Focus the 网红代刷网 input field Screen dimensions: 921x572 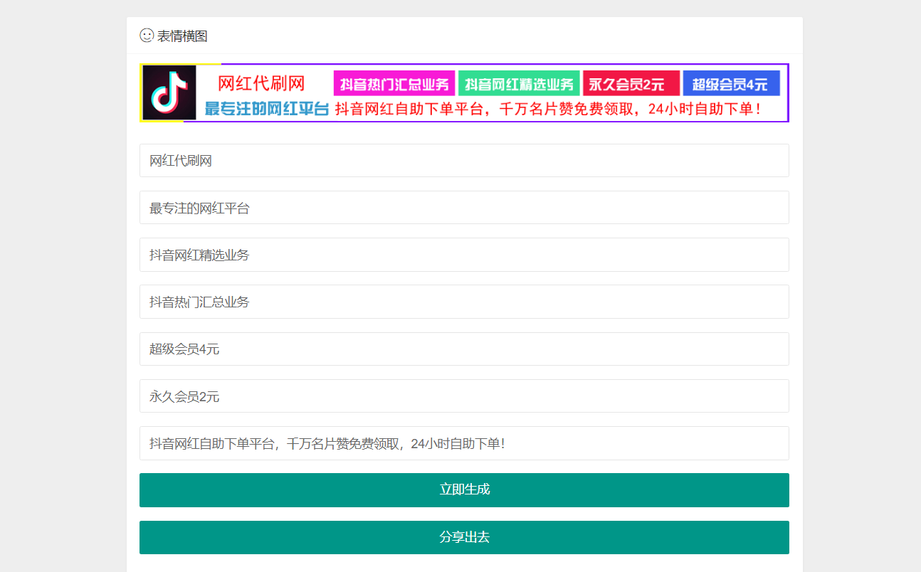tap(464, 161)
